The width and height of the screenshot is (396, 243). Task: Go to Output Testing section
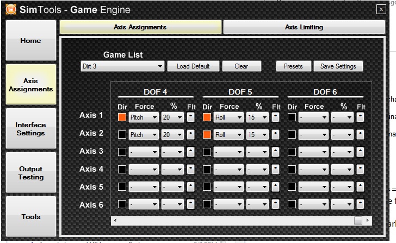(31, 173)
